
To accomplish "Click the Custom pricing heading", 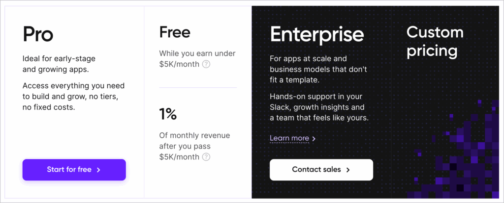I will point(435,41).
